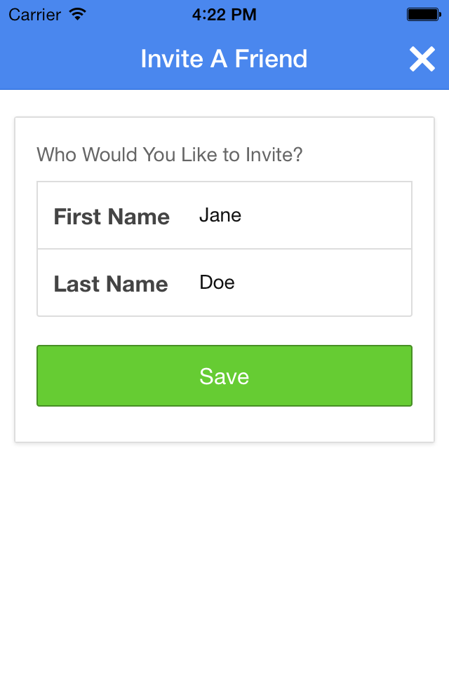
Task: Place cursor after the text Doe
Action: (236, 283)
